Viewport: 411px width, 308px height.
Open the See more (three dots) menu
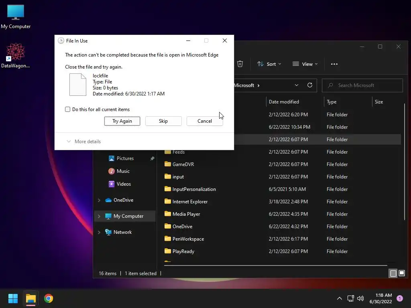[334, 64]
